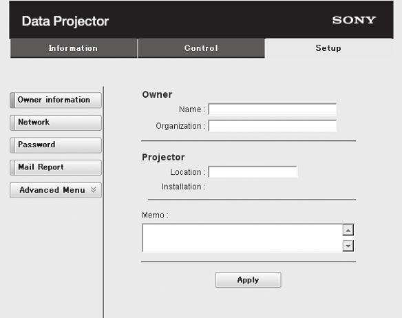This screenshot has width=402, height=318.
Task: Click the Installation label
Action: point(183,187)
